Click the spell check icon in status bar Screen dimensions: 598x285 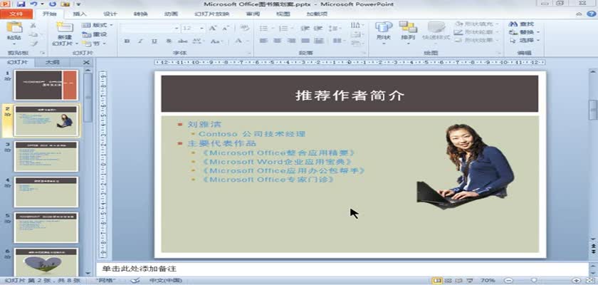(x=135, y=281)
